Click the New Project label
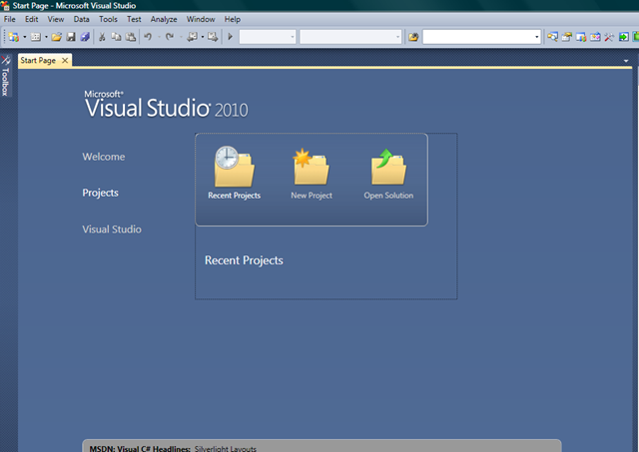The height and width of the screenshot is (452, 639). (x=312, y=196)
